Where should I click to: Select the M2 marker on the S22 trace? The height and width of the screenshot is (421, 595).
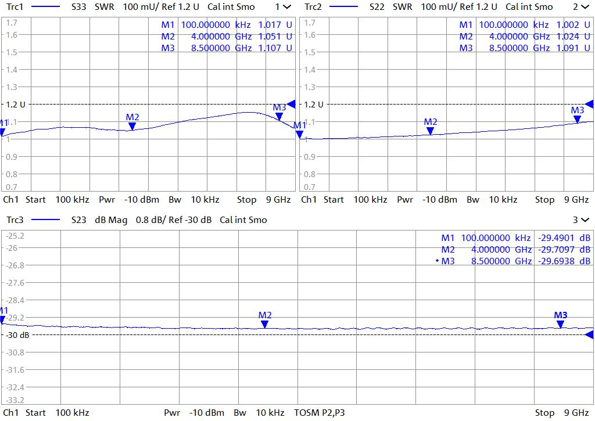point(430,131)
